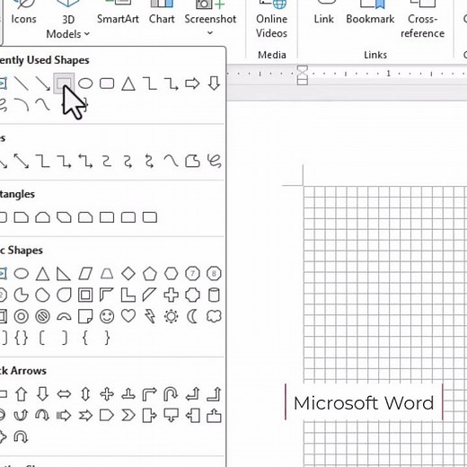Select the No Symbol shape
467x467 pixels.
coord(43,316)
